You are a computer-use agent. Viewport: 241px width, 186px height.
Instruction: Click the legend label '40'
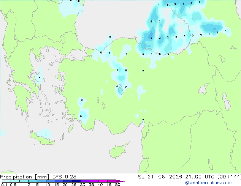tap(100, 184)
